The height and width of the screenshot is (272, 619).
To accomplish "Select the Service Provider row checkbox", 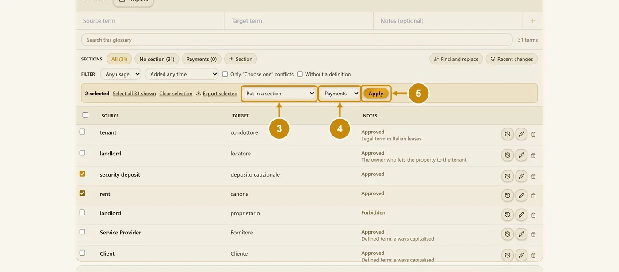I will pyautogui.click(x=82, y=232).
